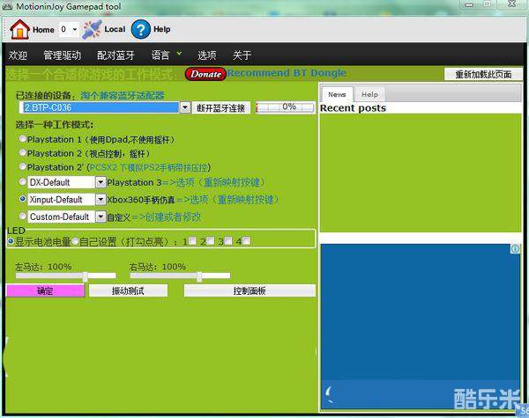
Task: Choose the Xinput-Default Xbox360 emulation radio
Action: [23, 200]
